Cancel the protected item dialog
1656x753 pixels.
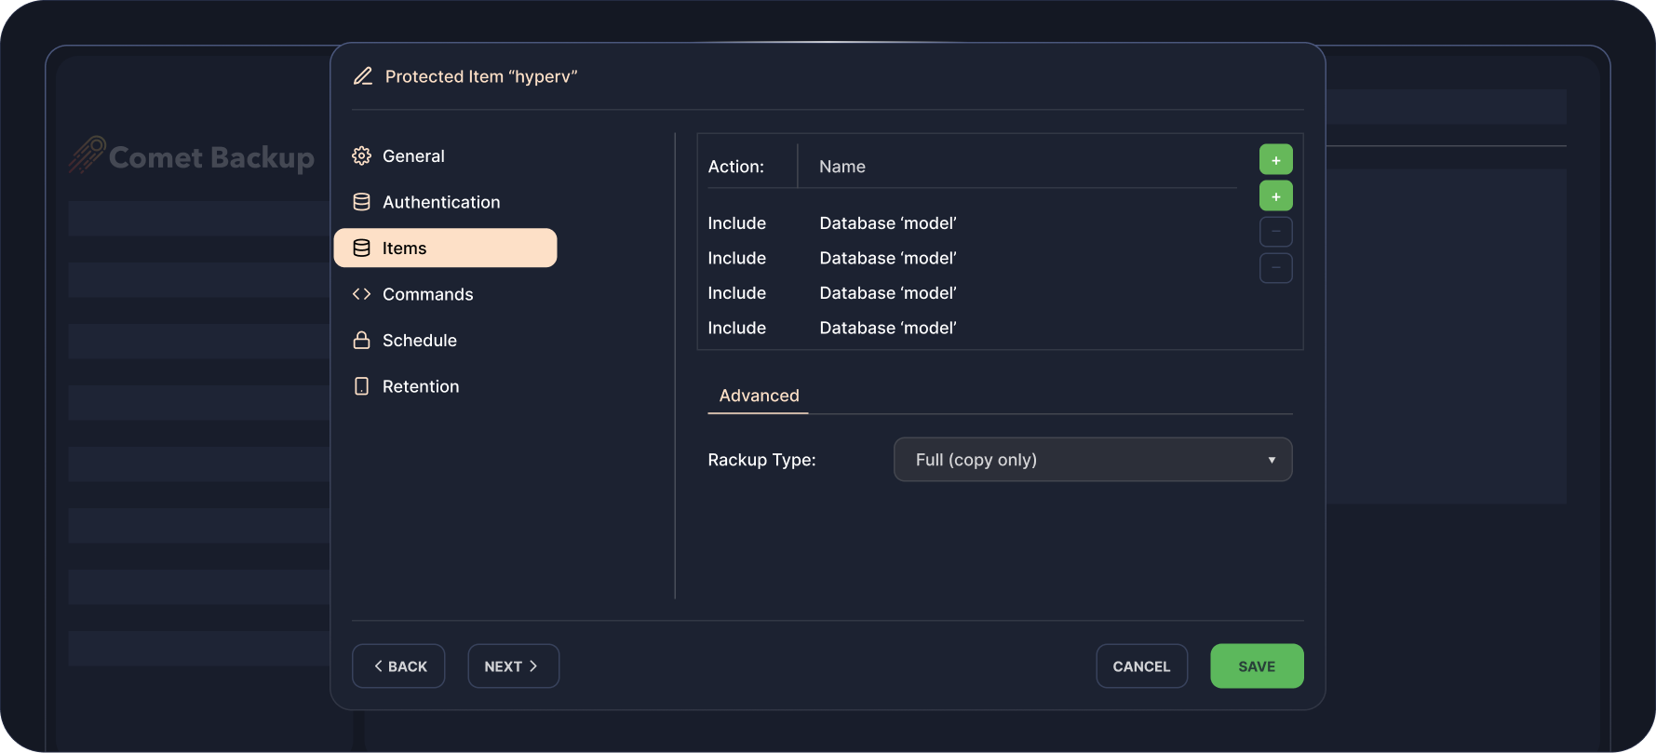point(1141,666)
